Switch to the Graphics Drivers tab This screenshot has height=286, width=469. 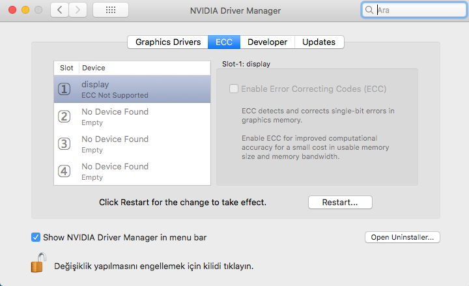pyautogui.click(x=167, y=42)
